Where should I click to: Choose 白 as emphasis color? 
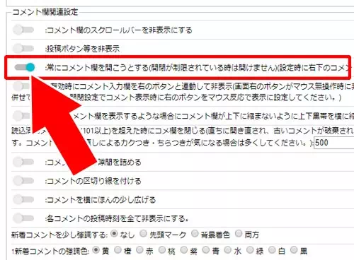tap(272, 250)
